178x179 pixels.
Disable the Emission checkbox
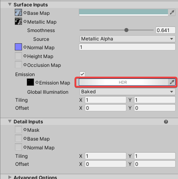pyautogui.click(x=82, y=74)
